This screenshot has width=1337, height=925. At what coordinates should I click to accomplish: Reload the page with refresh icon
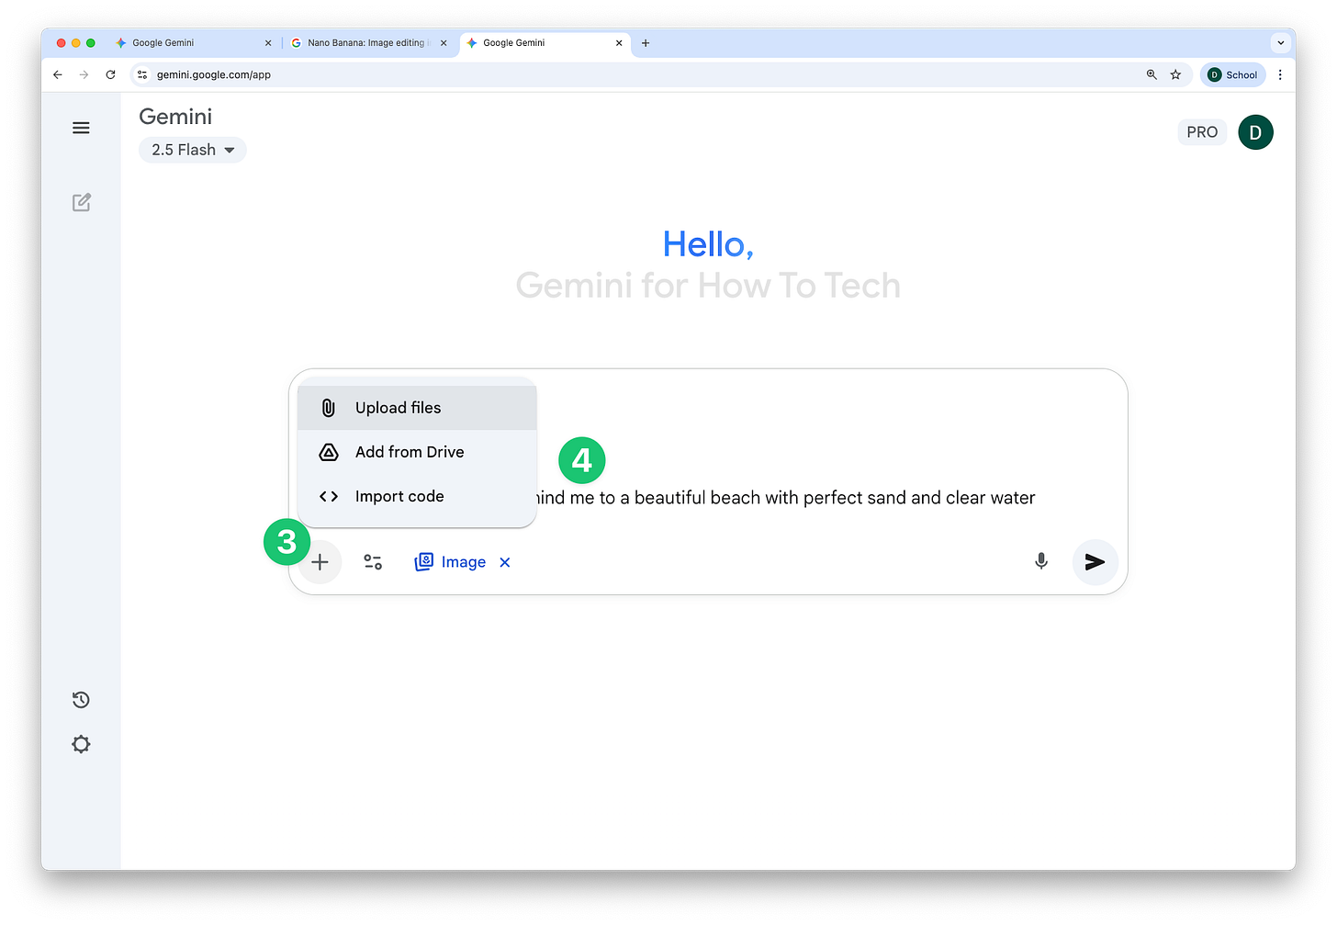click(x=110, y=74)
